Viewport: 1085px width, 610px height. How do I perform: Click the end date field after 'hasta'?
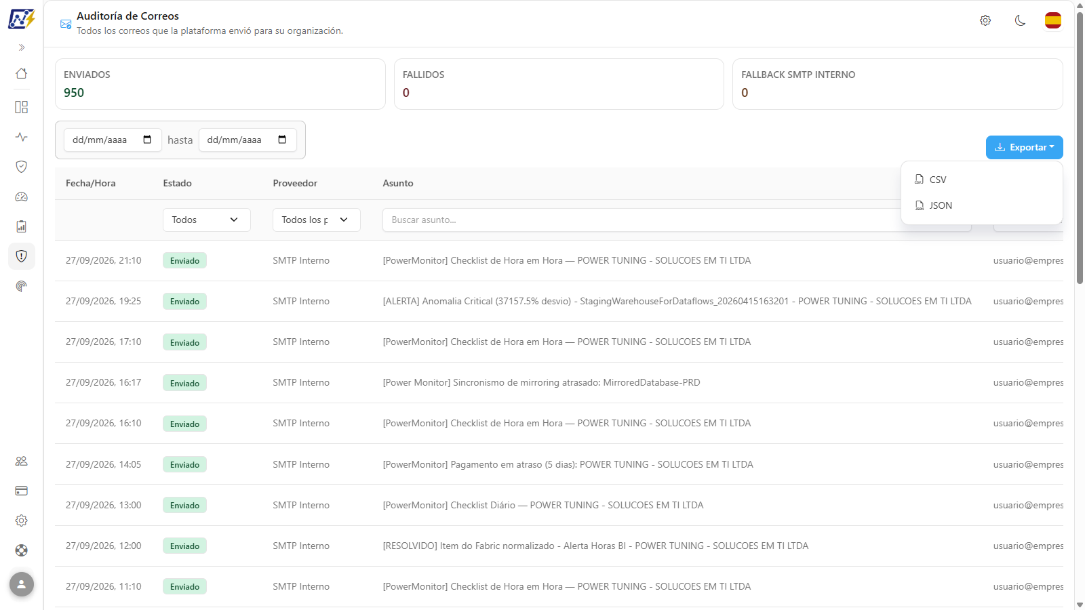(248, 140)
